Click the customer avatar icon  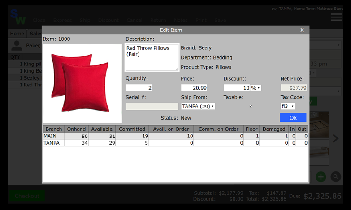click(x=17, y=46)
